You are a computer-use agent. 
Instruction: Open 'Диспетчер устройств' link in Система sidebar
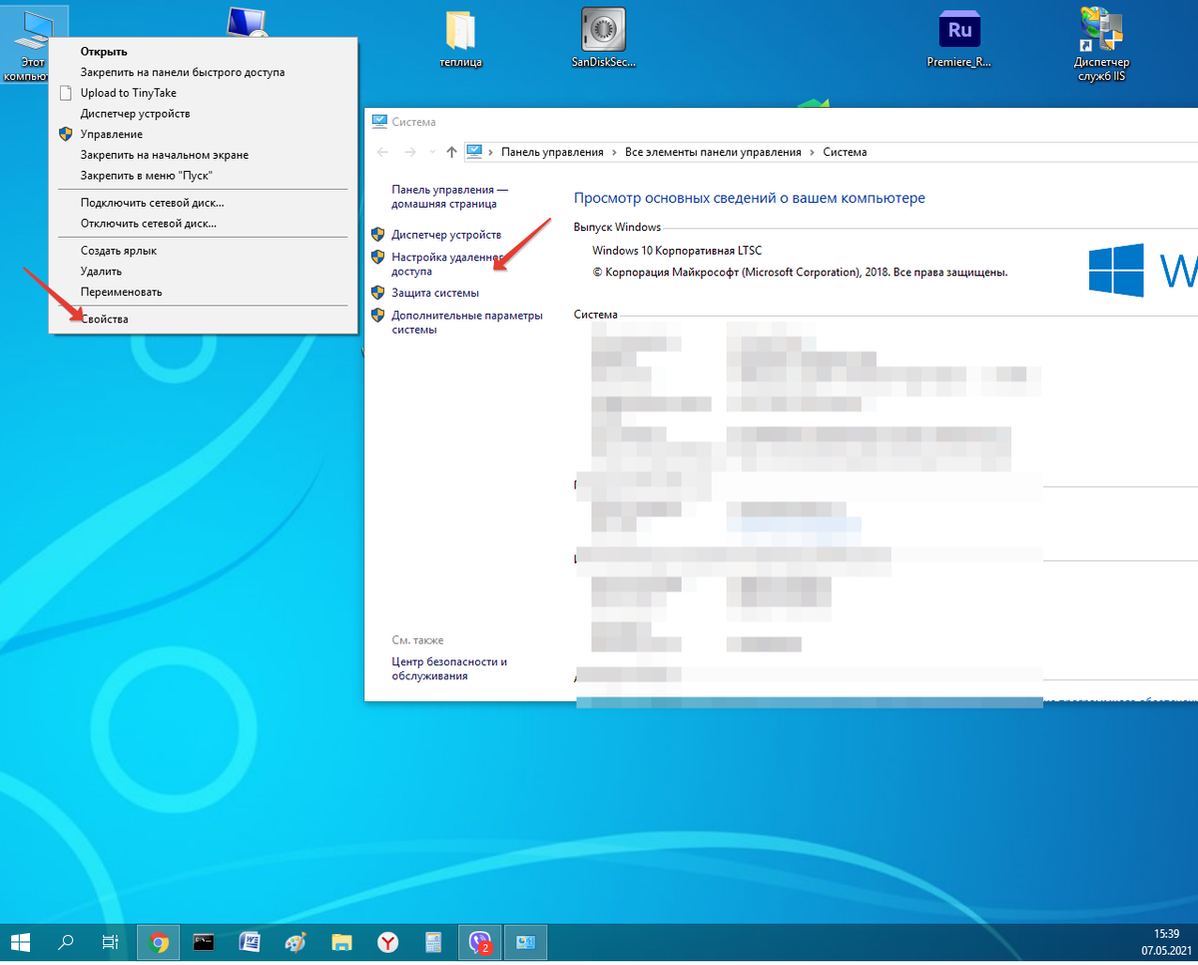point(446,235)
